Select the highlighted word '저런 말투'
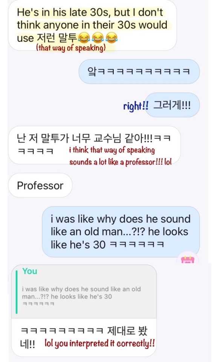This screenshot has height=362, width=212. 56,38
